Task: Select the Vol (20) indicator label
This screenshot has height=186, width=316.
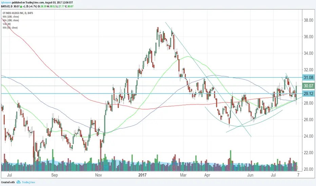Action: (7, 24)
